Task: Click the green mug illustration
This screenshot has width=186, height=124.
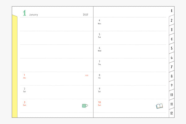Action: tap(85, 106)
